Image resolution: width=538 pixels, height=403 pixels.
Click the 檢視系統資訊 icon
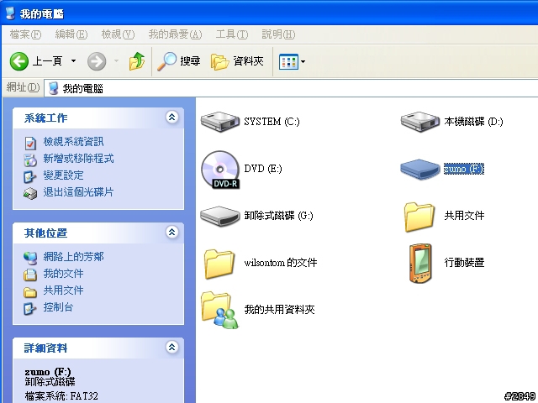point(30,143)
